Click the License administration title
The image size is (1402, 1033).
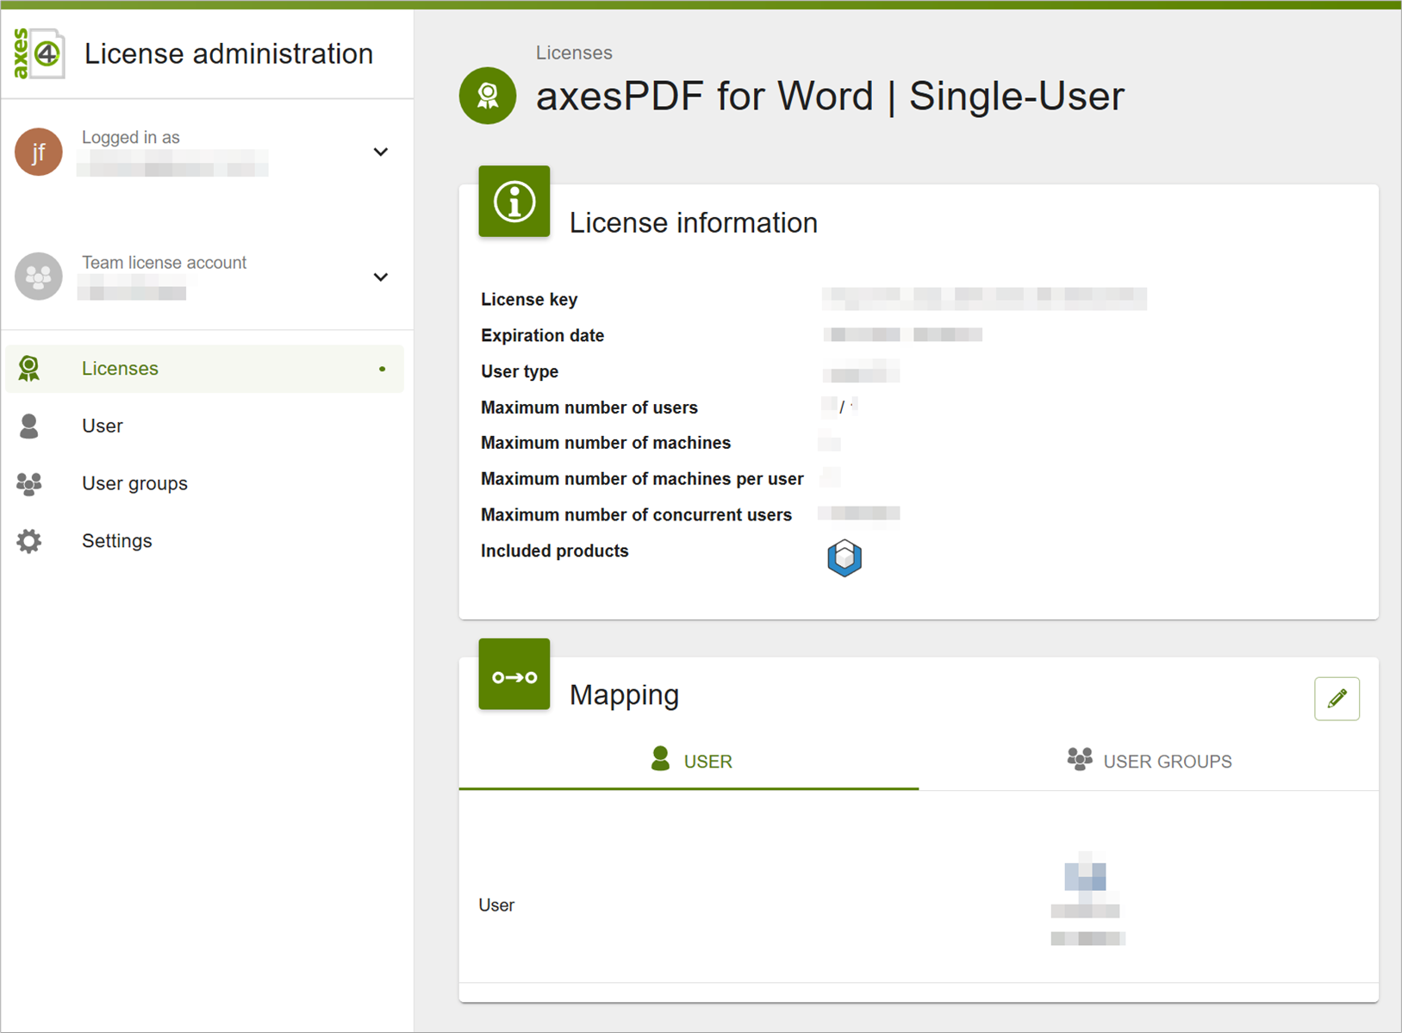click(228, 53)
